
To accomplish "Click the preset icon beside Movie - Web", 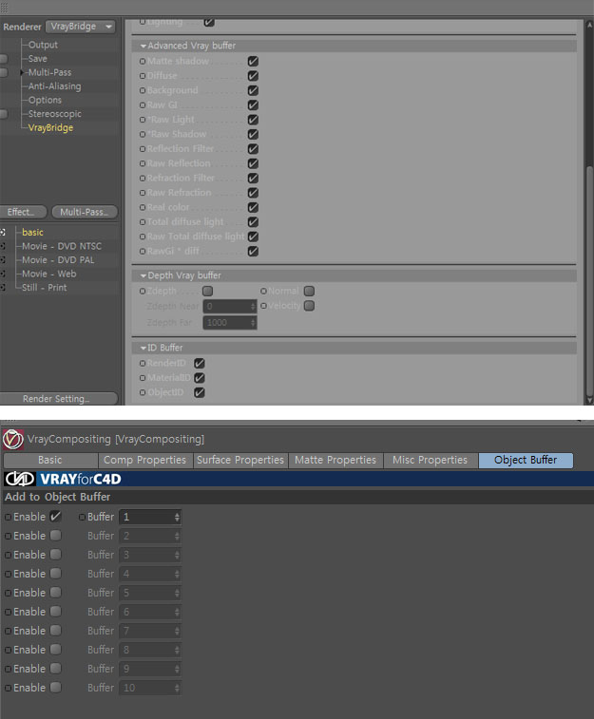I will (x=3, y=274).
